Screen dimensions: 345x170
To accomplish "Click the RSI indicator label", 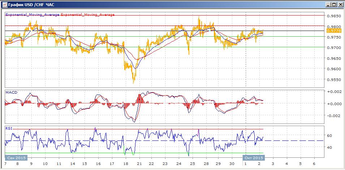I will [x=9, y=128].
